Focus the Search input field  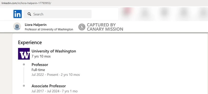(x=57, y=14)
